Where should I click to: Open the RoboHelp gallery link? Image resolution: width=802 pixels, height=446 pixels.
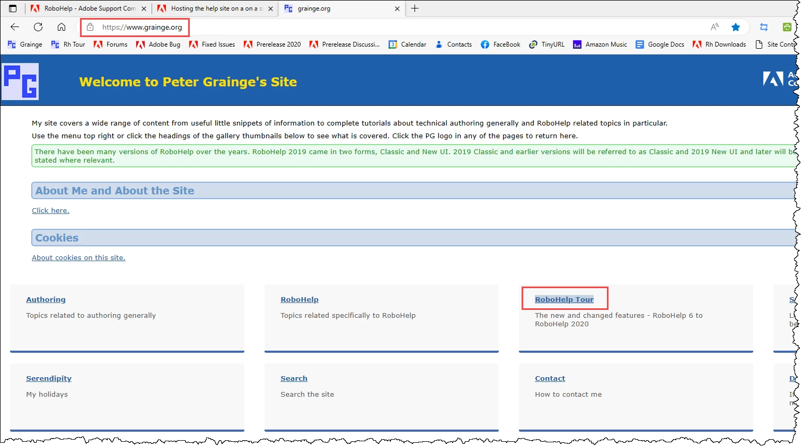click(299, 299)
